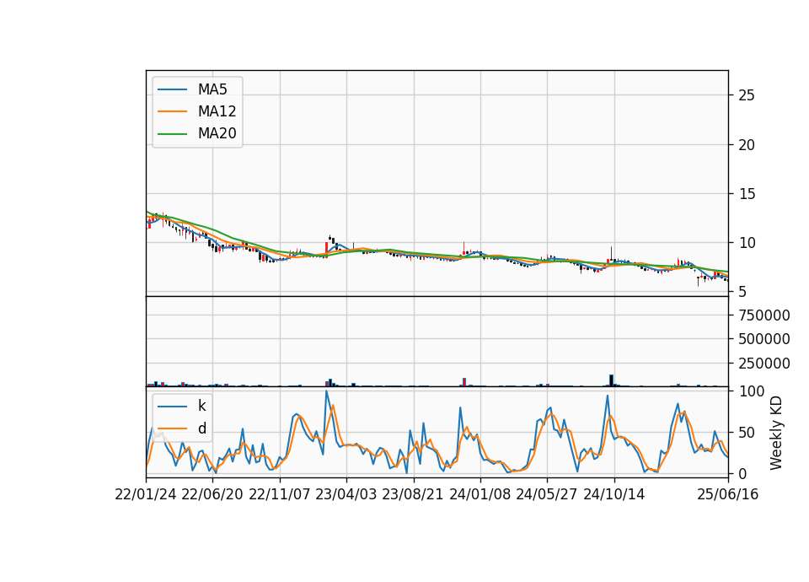Click the 25/06/16 date label
809x582 pixels.
click(728, 494)
